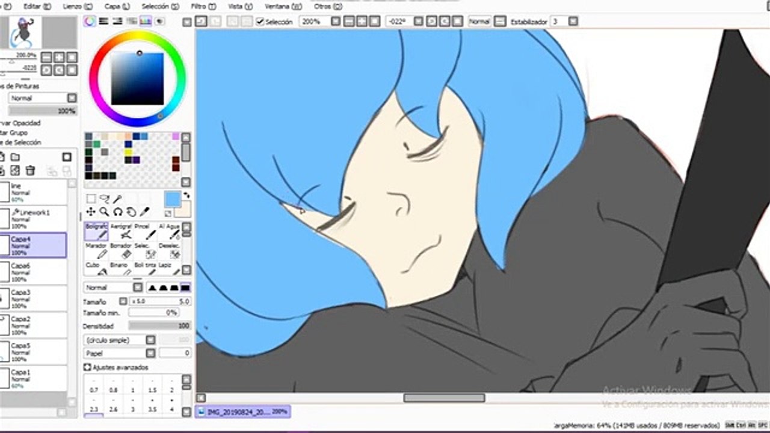Delete layer with trash icon
This screenshot has width=770, height=433.
coord(30,171)
